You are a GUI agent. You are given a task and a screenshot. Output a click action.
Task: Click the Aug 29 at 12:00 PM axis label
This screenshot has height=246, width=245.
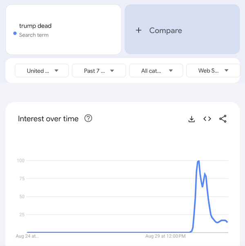[165, 236]
